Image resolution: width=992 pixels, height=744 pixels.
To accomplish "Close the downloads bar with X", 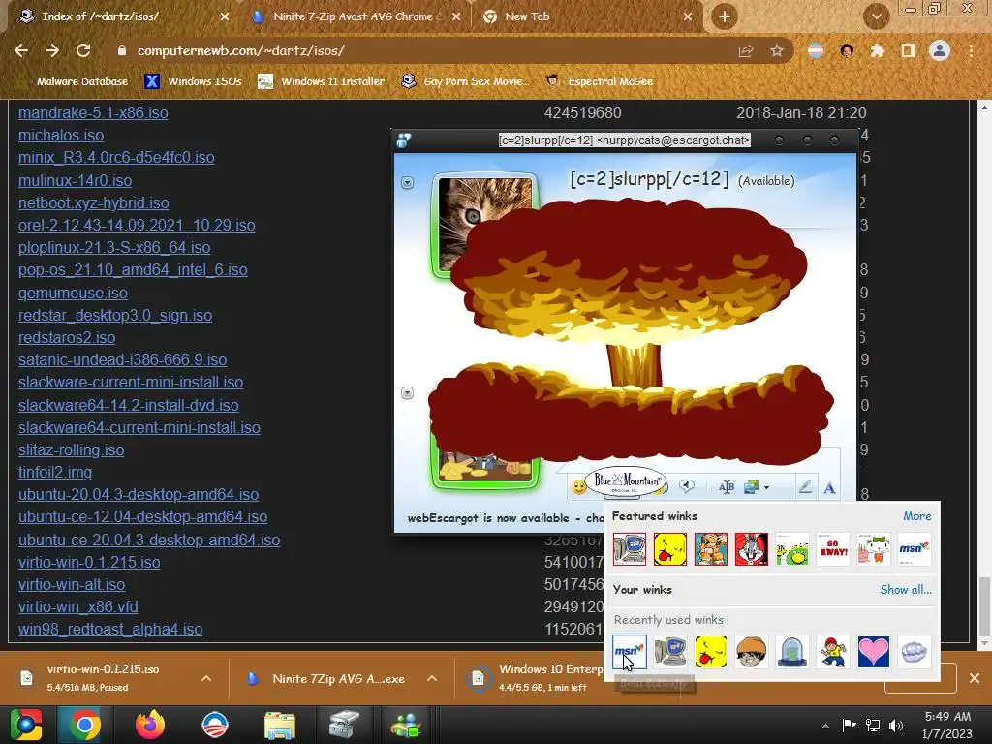I will 975,678.
